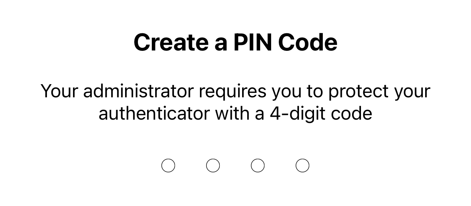Click the word "PIN" in the title
The width and height of the screenshot is (471, 206).
tap(252, 42)
